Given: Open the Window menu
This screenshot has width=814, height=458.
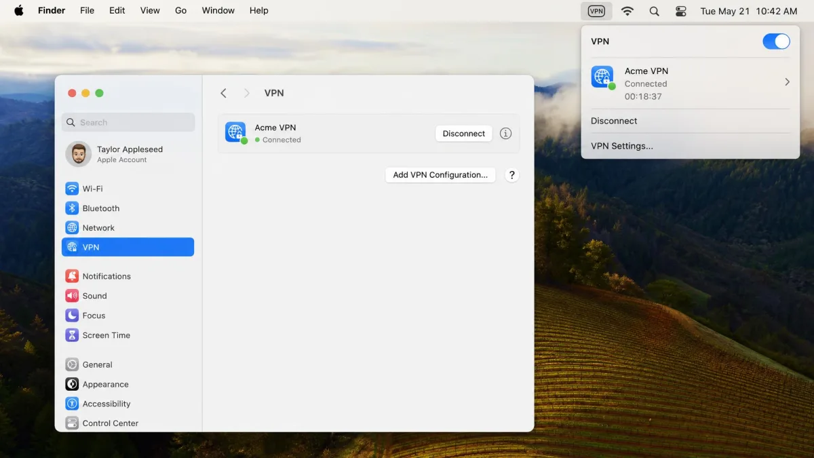Looking at the screenshot, I should 218,11.
